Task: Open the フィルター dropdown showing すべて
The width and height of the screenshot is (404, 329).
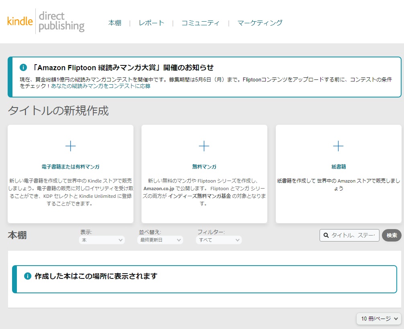Action: click(x=219, y=240)
